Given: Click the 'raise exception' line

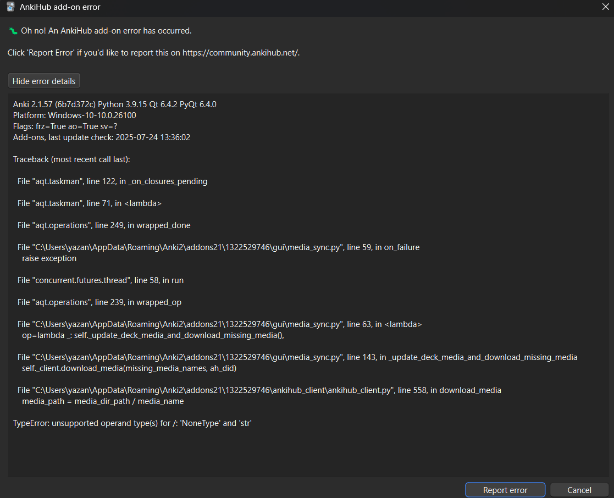Looking at the screenshot, I should [x=49, y=258].
